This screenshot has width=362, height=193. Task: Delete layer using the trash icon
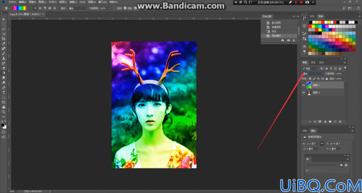point(340,121)
